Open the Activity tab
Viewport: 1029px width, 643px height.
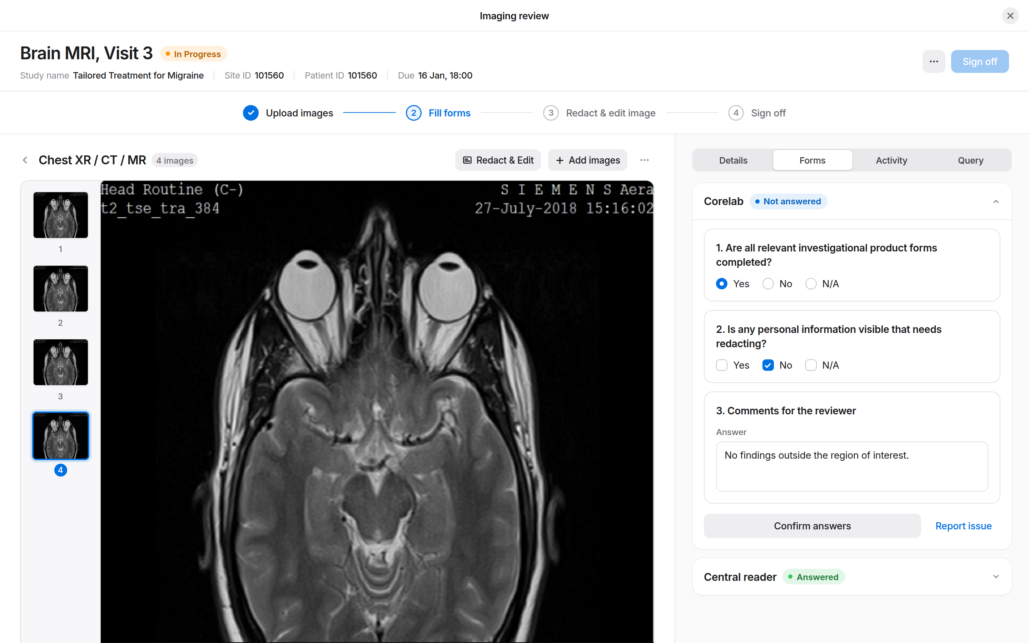click(891, 160)
